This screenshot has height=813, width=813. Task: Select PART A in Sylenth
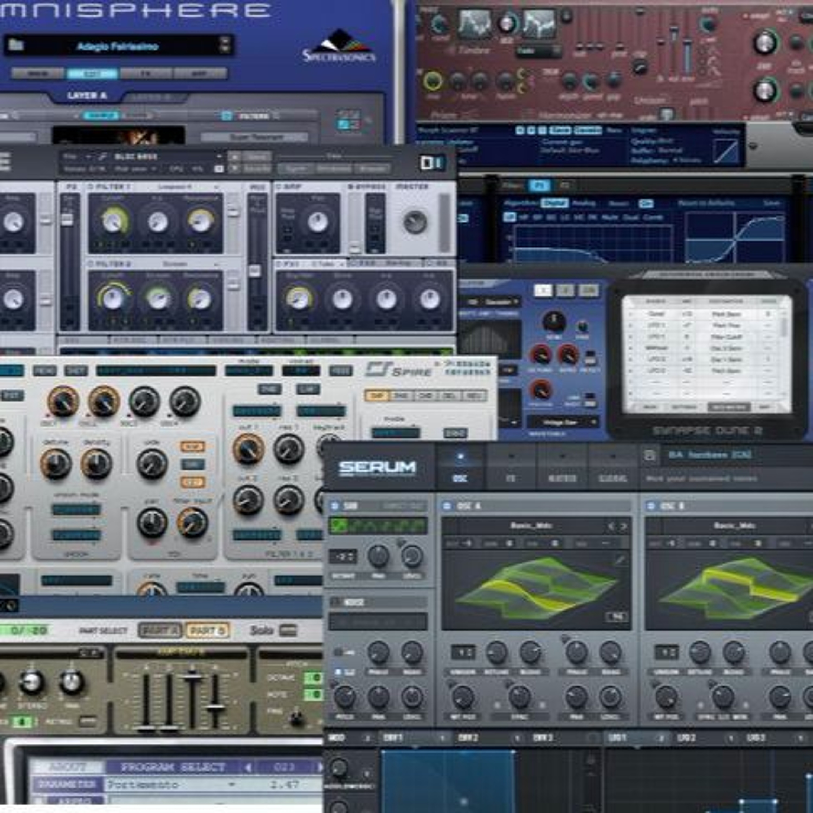(160, 630)
